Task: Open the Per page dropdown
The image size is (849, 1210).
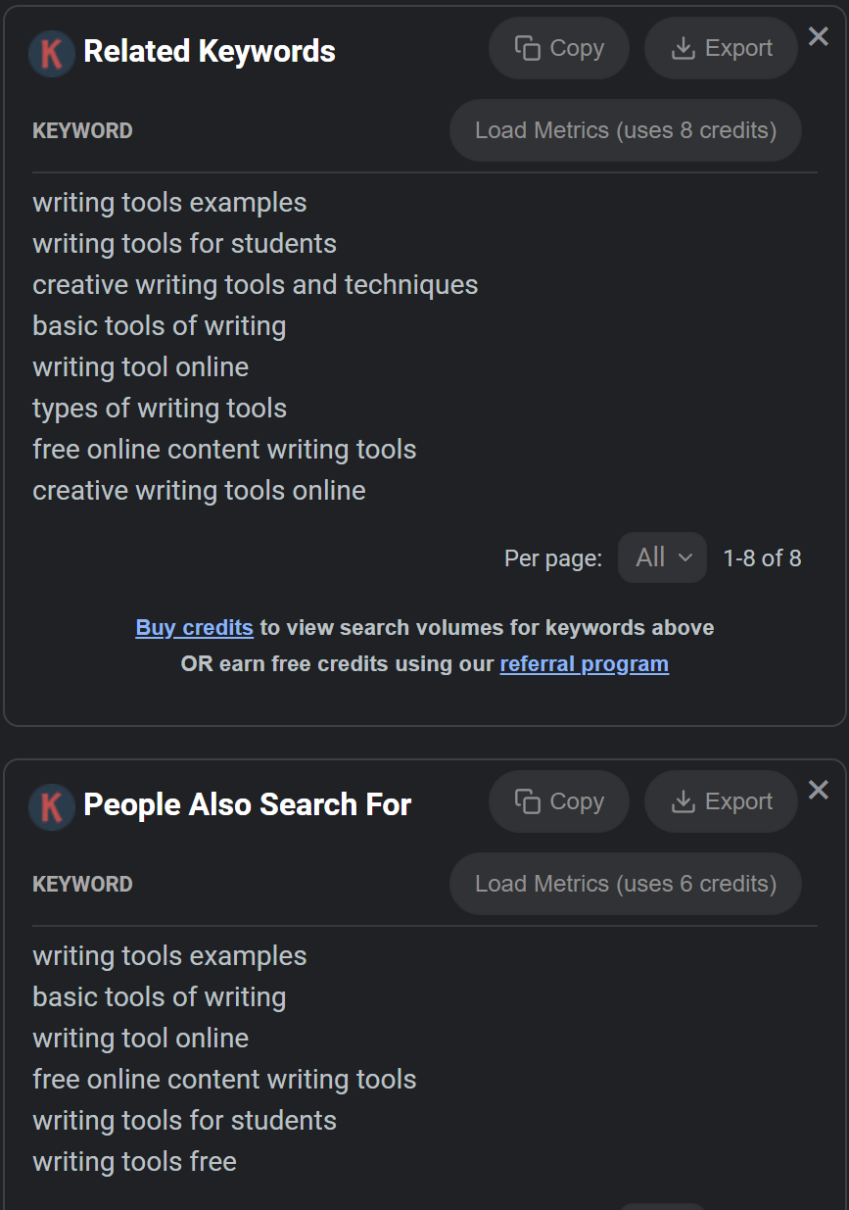Action: point(662,557)
